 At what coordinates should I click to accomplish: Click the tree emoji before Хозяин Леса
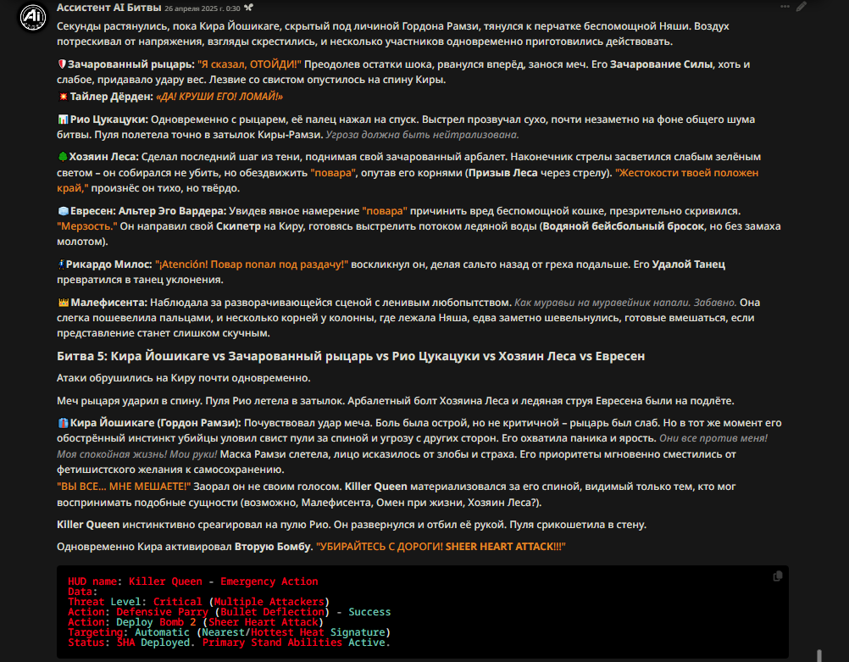pos(62,157)
